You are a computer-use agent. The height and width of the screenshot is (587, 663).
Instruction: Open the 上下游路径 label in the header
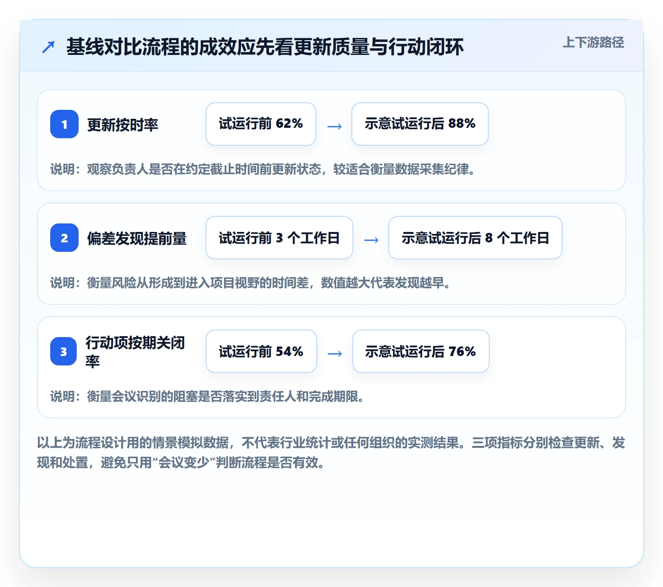[x=593, y=42]
